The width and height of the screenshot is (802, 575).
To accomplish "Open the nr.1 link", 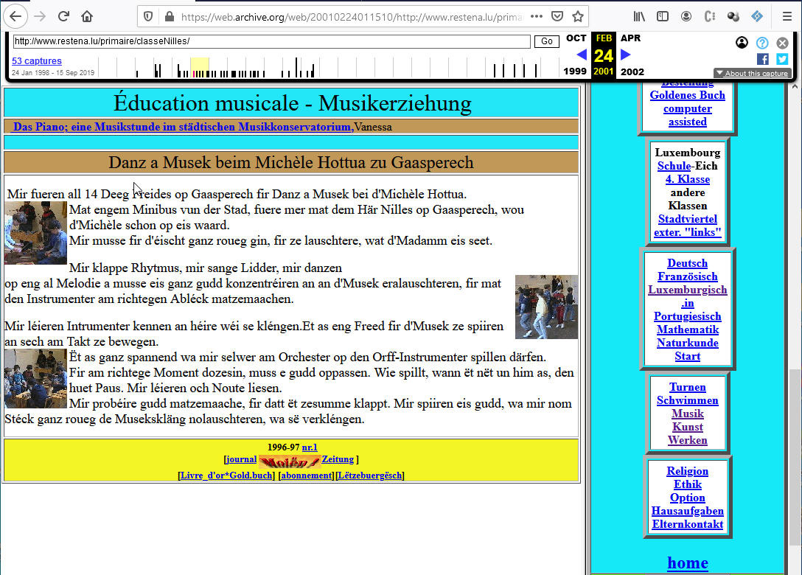I will click(x=310, y=447).
